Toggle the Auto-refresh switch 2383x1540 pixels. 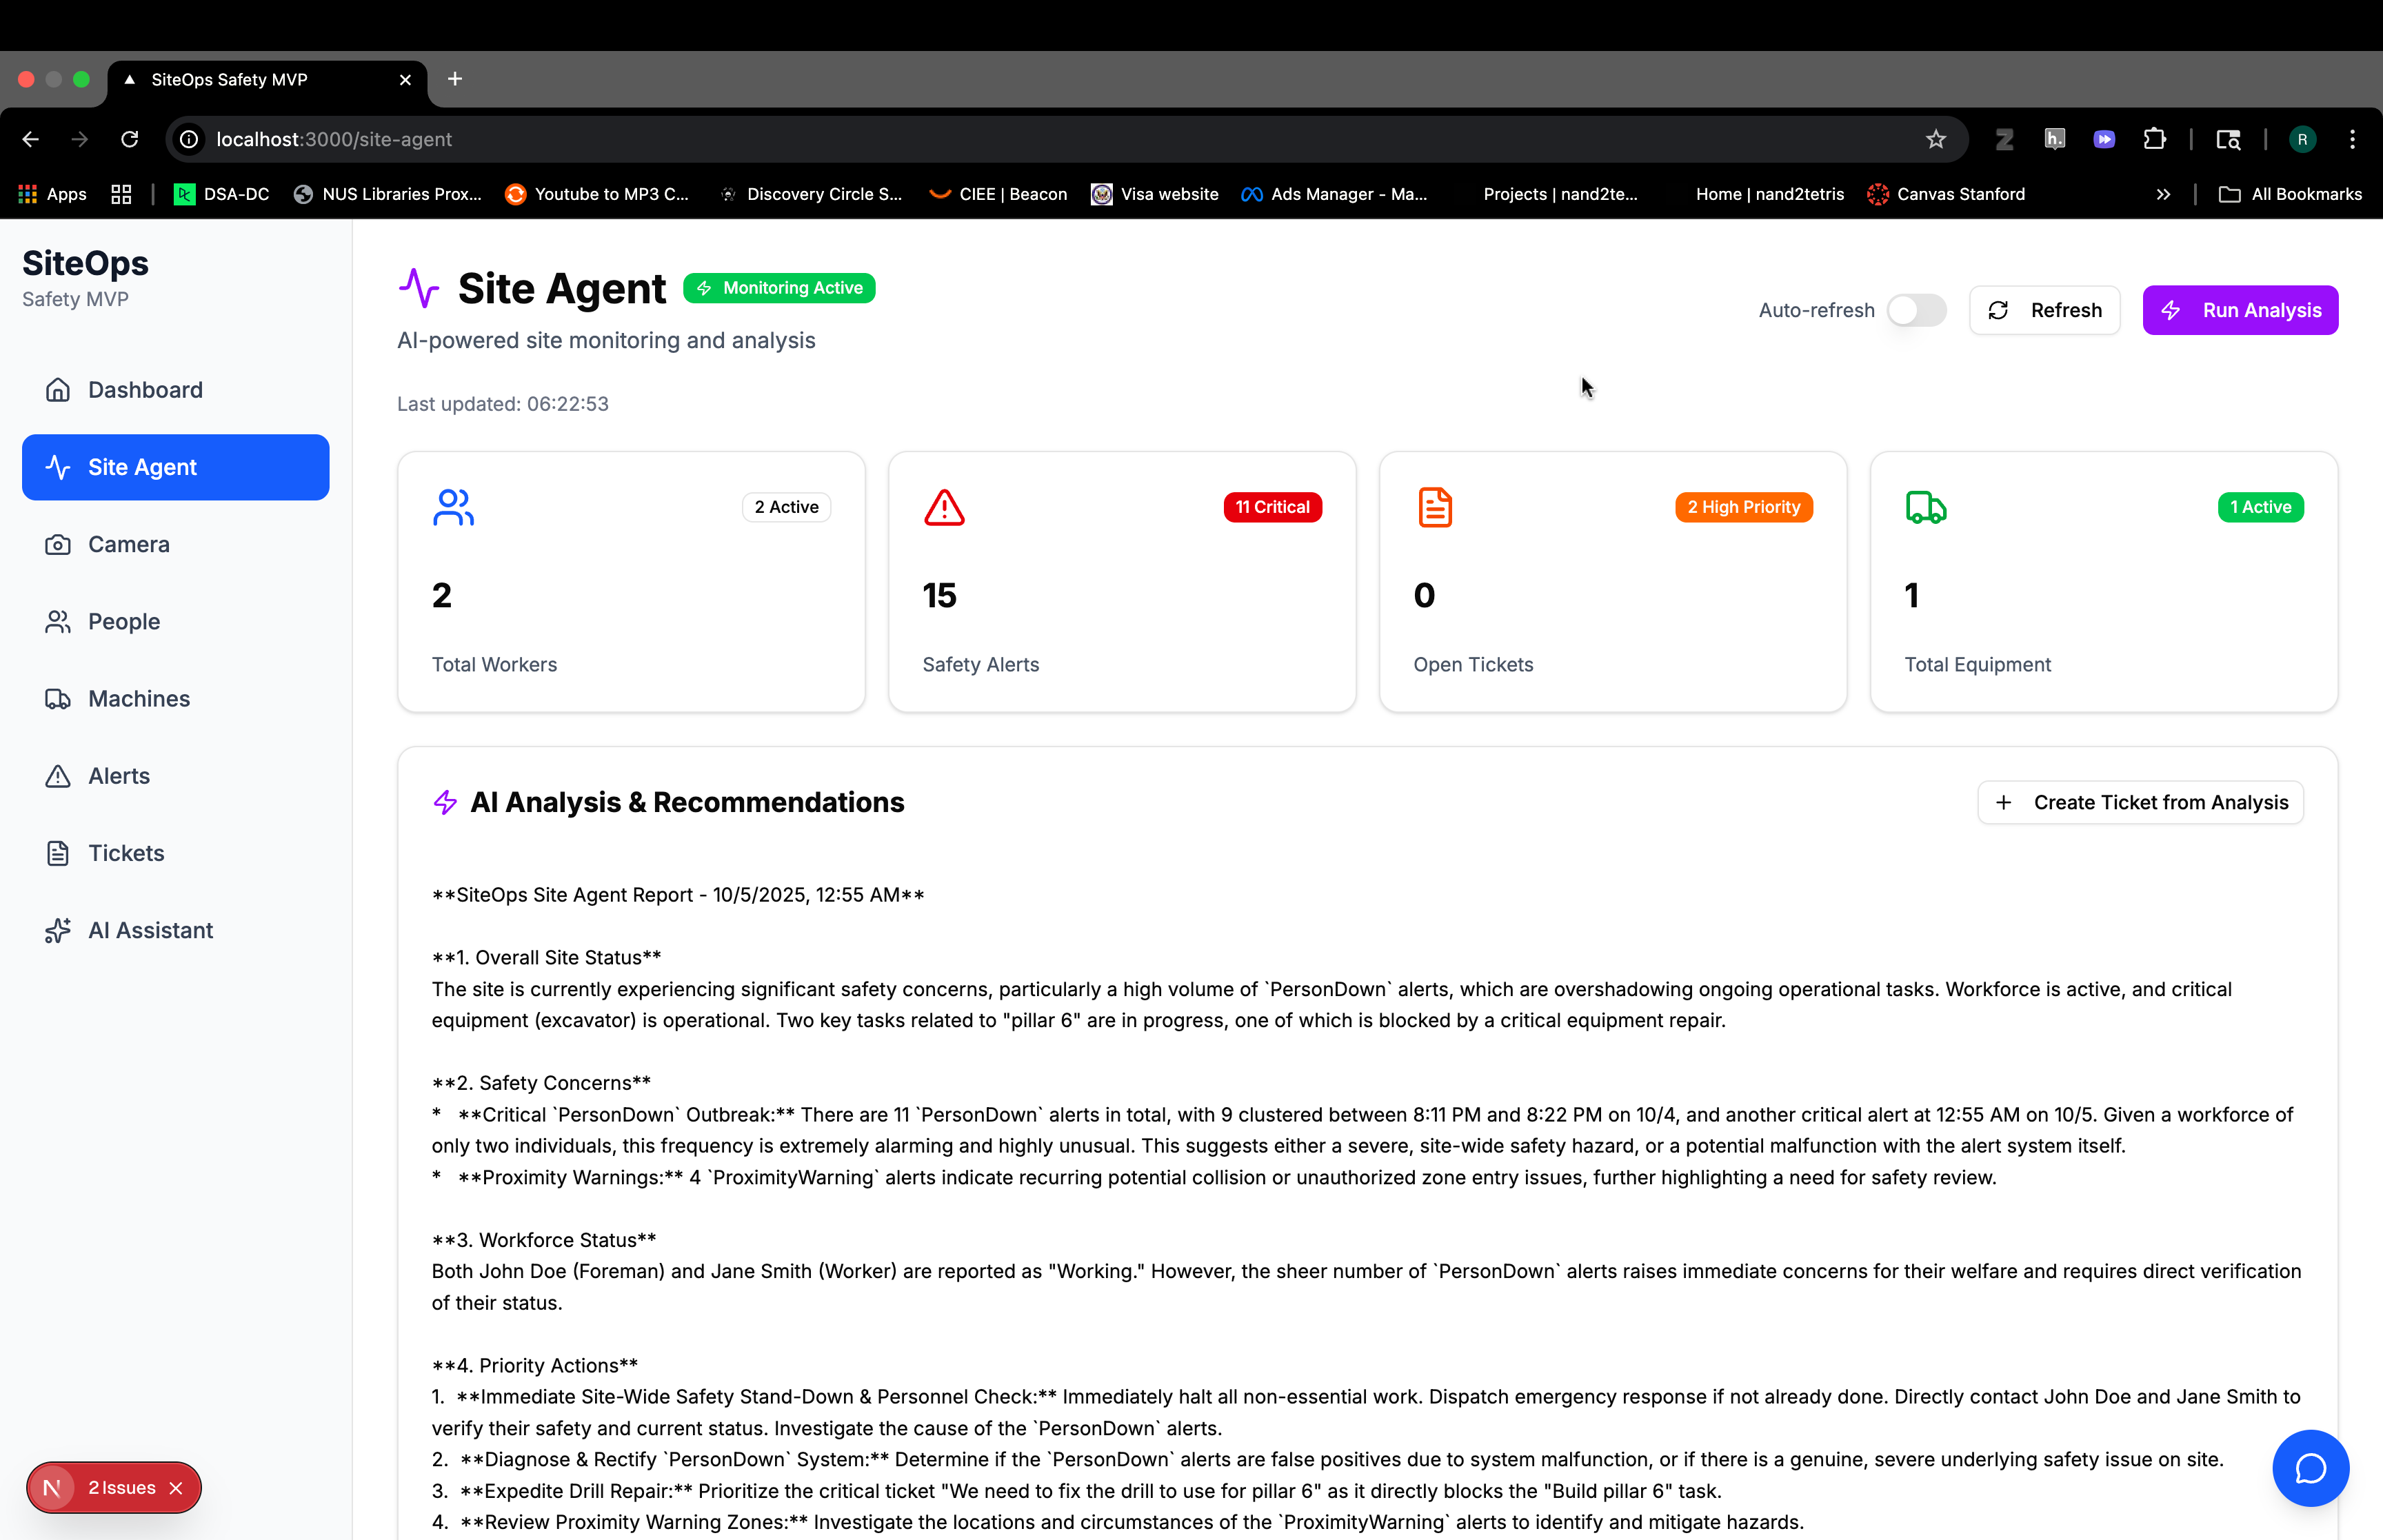[x=1916, y=310]
